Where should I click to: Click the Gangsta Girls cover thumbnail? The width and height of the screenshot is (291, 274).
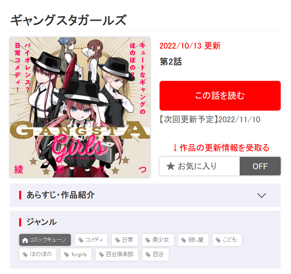click(x=80, y=107)
